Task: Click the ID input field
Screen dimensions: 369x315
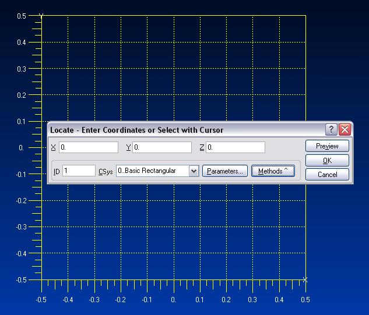Action: 79,171
